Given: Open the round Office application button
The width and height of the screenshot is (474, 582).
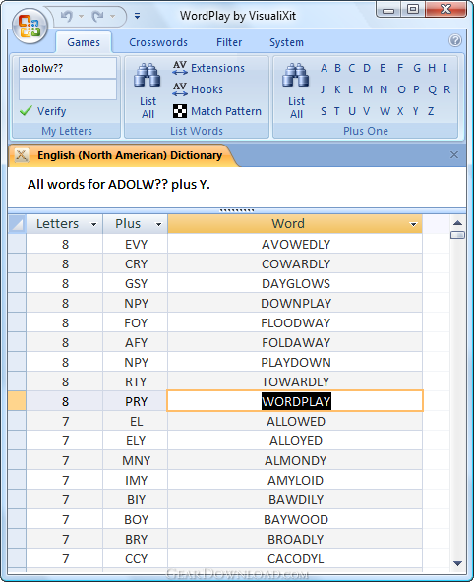Looking at the screenshot, I should click(30, 26).
